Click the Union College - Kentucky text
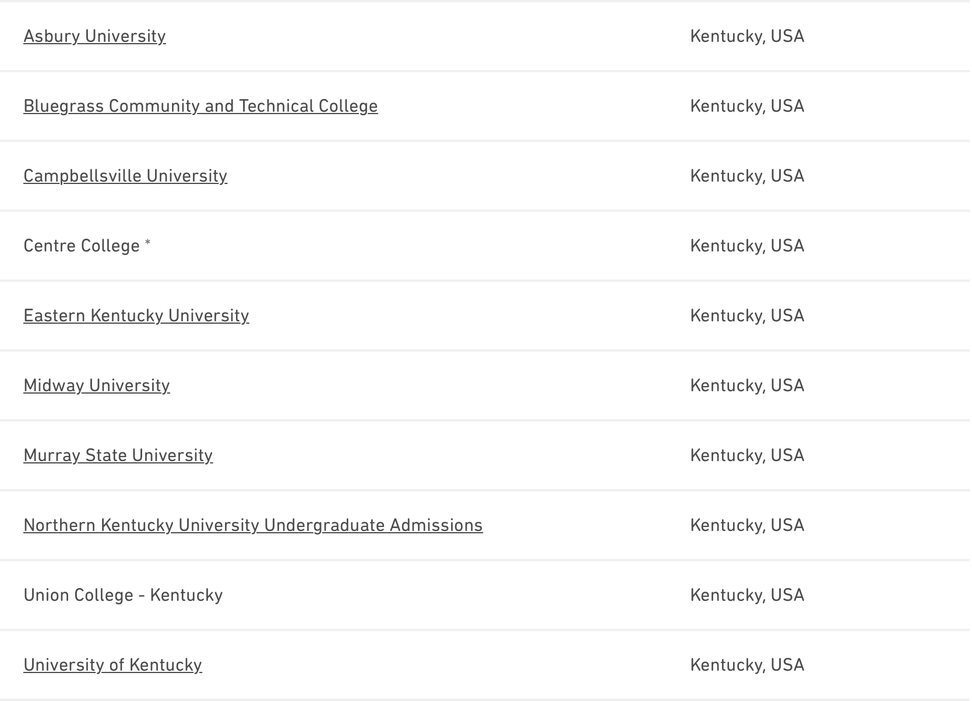 click(x=123, y=595)
